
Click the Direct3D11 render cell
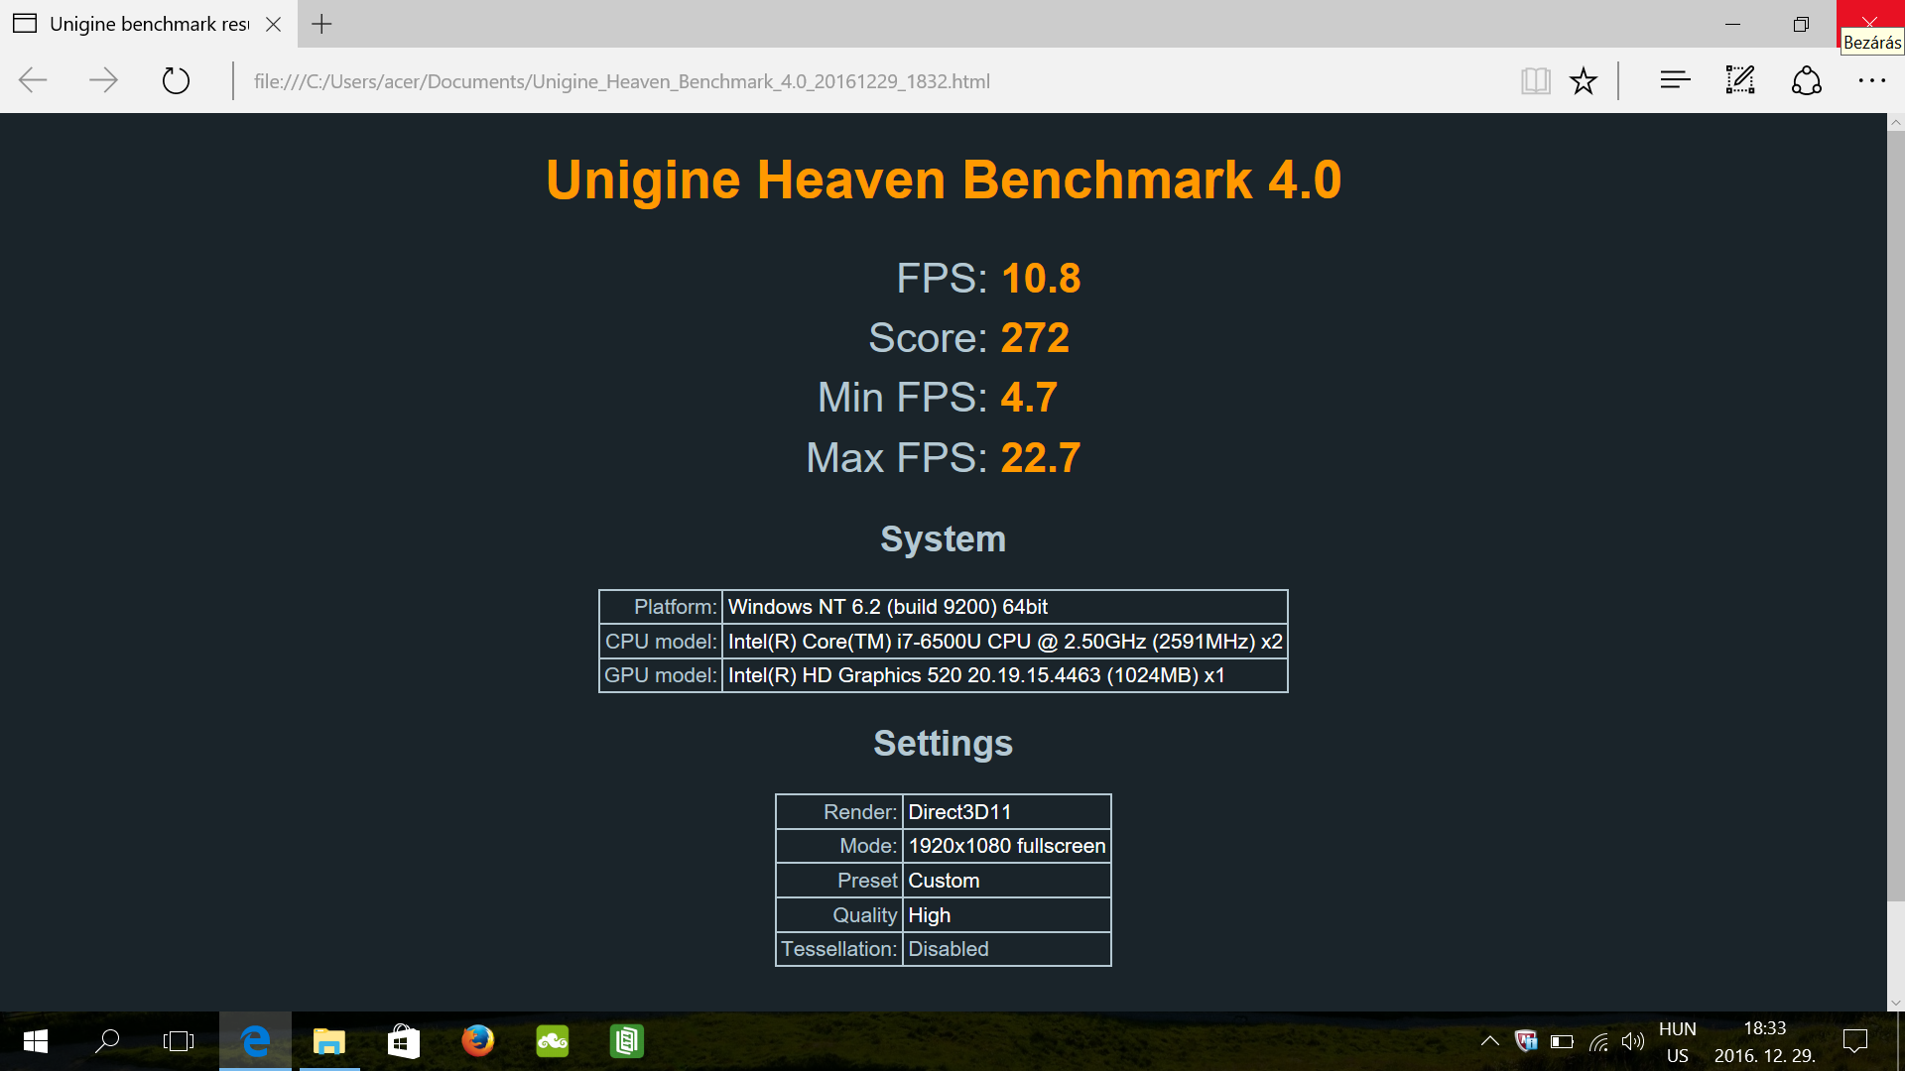pyautogui.click(x=1007, y=812)
